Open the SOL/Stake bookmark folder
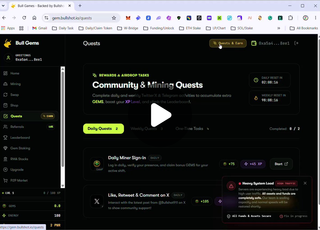Viewport: 320px width, 230px height. [x=242, y=28]
